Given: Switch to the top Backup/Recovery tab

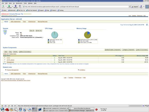Looking at the screenshot, I should point(43,22).
